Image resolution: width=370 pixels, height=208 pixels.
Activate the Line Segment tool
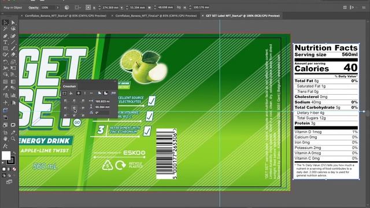click(13, 42)
